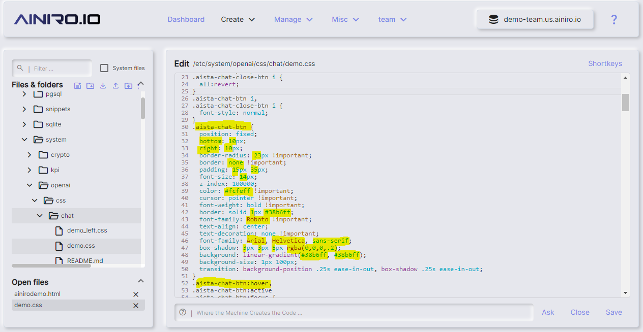Click the upload file icon in Files & folders
The height and width of the screenshot is (332, 643).
pos(115,86)
